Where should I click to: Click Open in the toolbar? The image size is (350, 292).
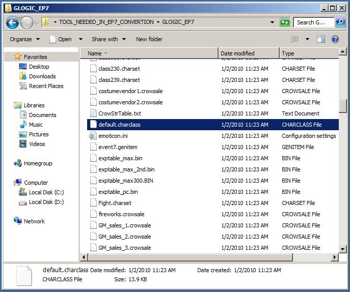[x=61, y=39]
